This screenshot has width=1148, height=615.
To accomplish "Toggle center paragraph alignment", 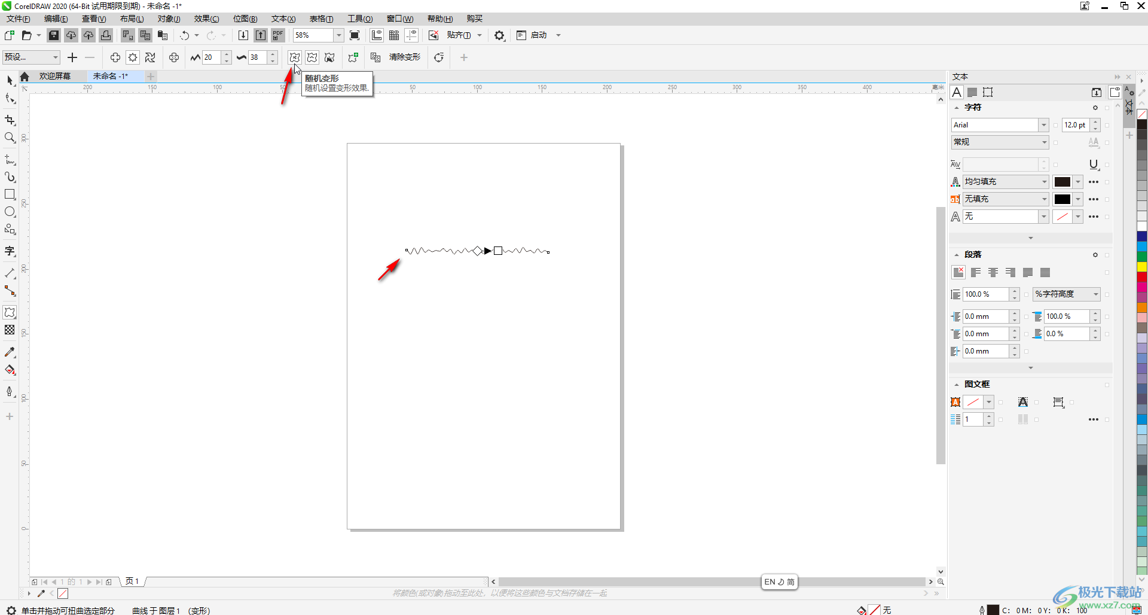I will (993, 273).
